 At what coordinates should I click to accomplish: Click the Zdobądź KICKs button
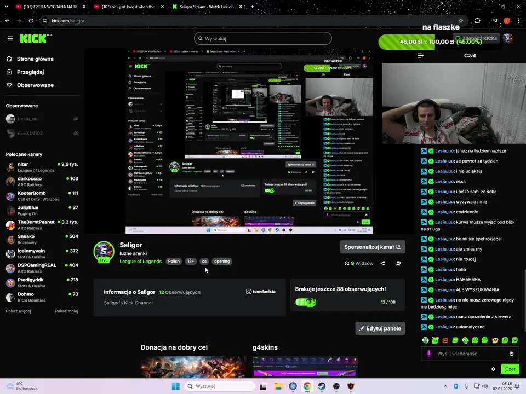(476, 38)
